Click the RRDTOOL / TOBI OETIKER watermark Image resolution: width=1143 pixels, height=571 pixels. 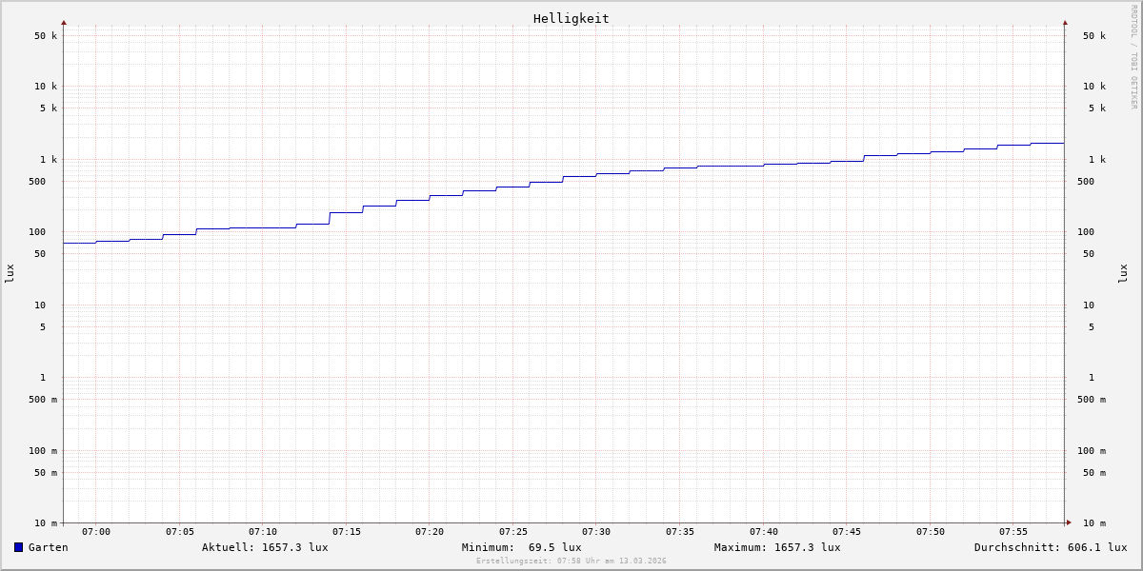(1133, 57)
